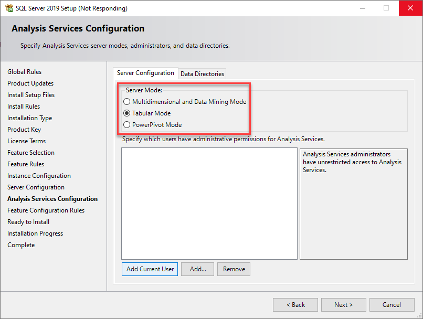
Task: Open the Global Rules step
Action: coord(24,71)
